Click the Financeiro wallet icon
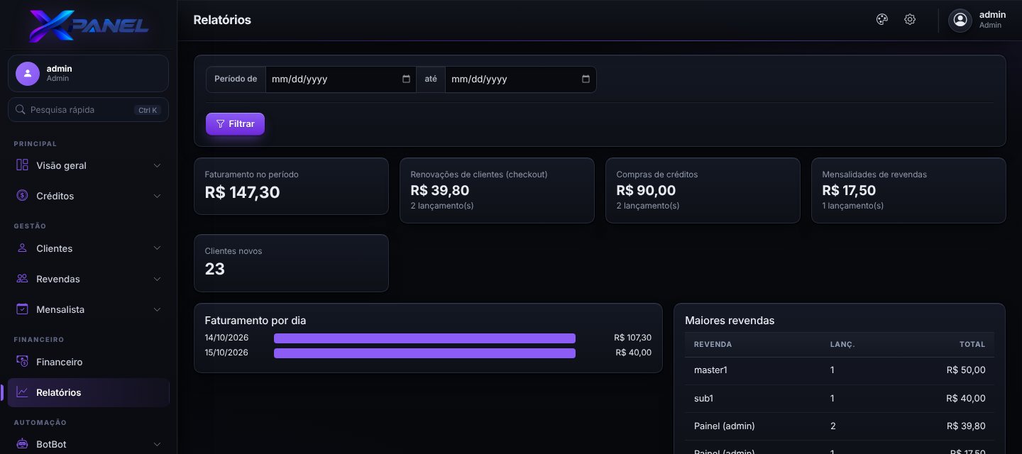The image size is (1022, 454). (x=22, y=362)
